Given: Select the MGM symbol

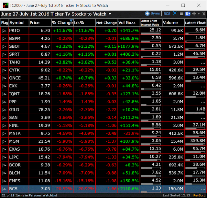Looking at the screenshot, I should click(14, 141).
